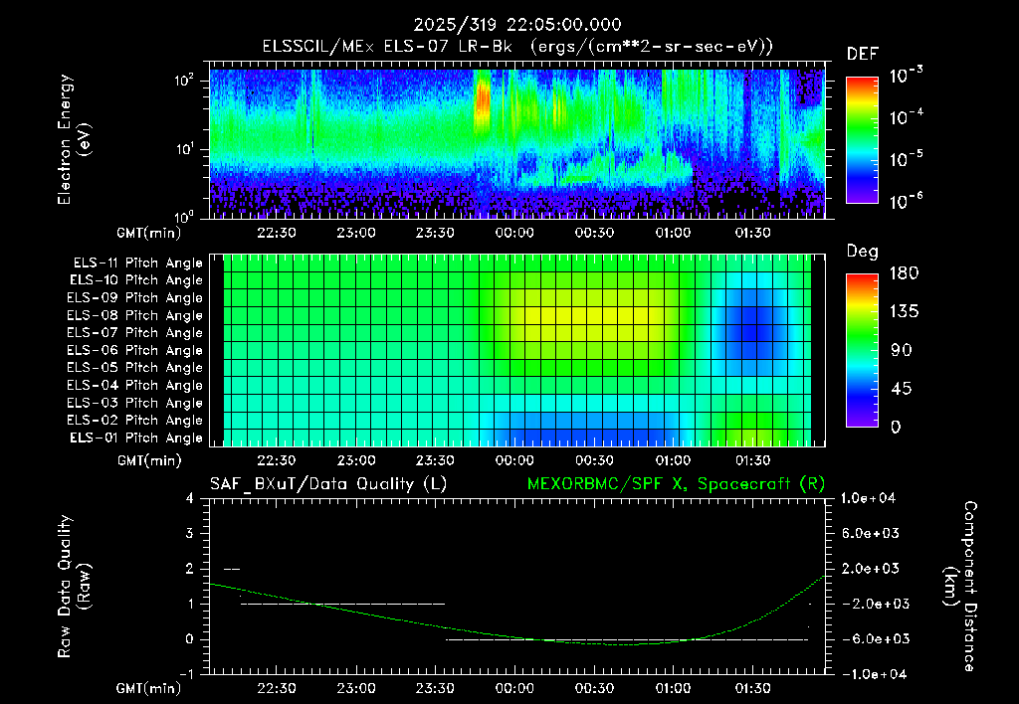This screenshot has width=1019, height=704.
Task: Click the 10^1 energy axis tick label
Action: [x=184, y=149]
